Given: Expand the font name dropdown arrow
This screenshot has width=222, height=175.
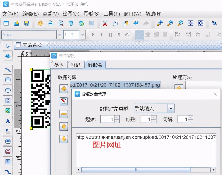Looking at the screenshot, I should [x=60, y=35].
